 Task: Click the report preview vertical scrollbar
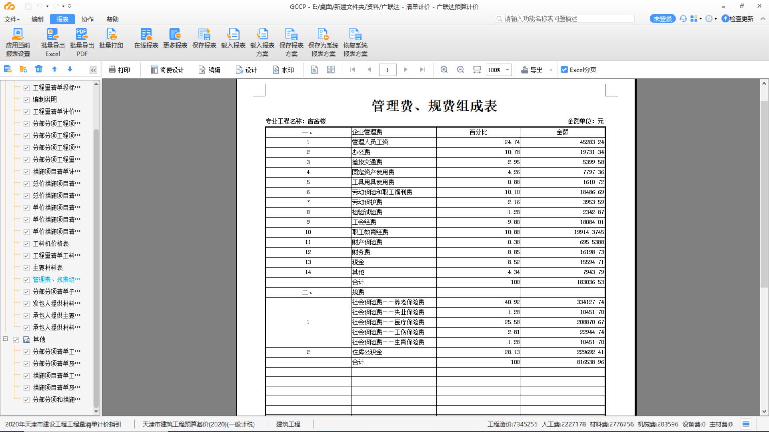(x=764, y=194)
